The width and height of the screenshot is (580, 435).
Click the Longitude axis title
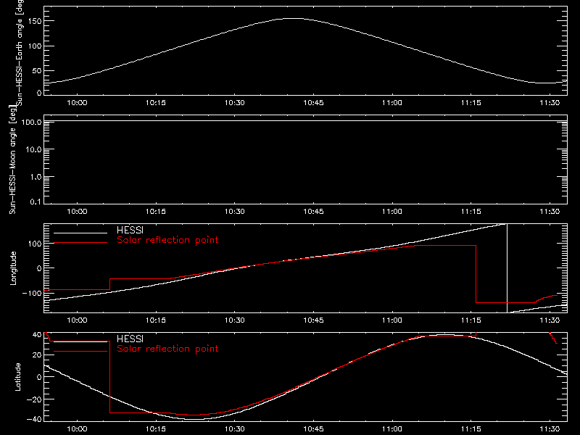(x=13, y=268)
